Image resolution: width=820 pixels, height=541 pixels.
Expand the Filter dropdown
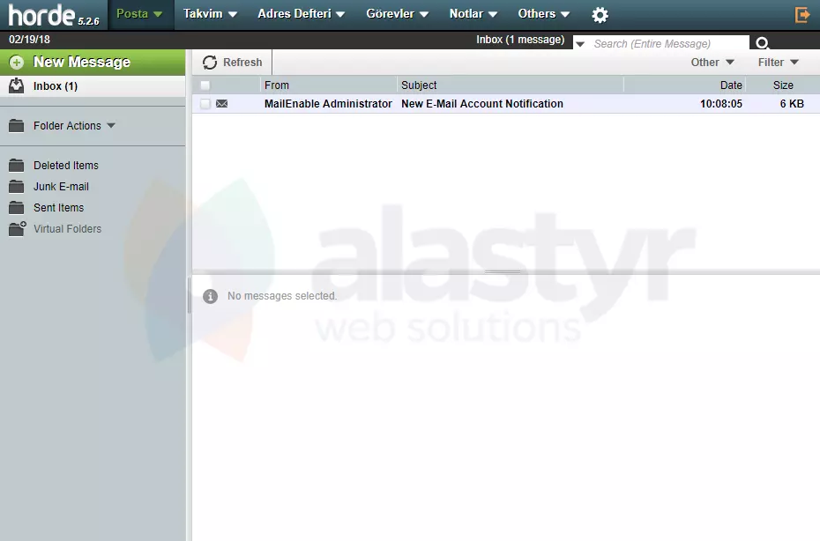coord(779,63)
